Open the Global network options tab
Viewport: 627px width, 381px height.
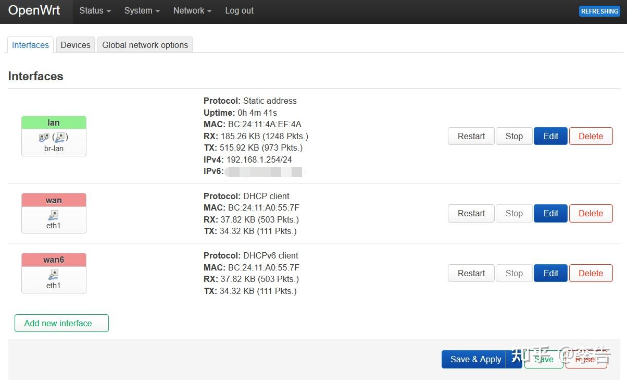[x=145, y=45]
